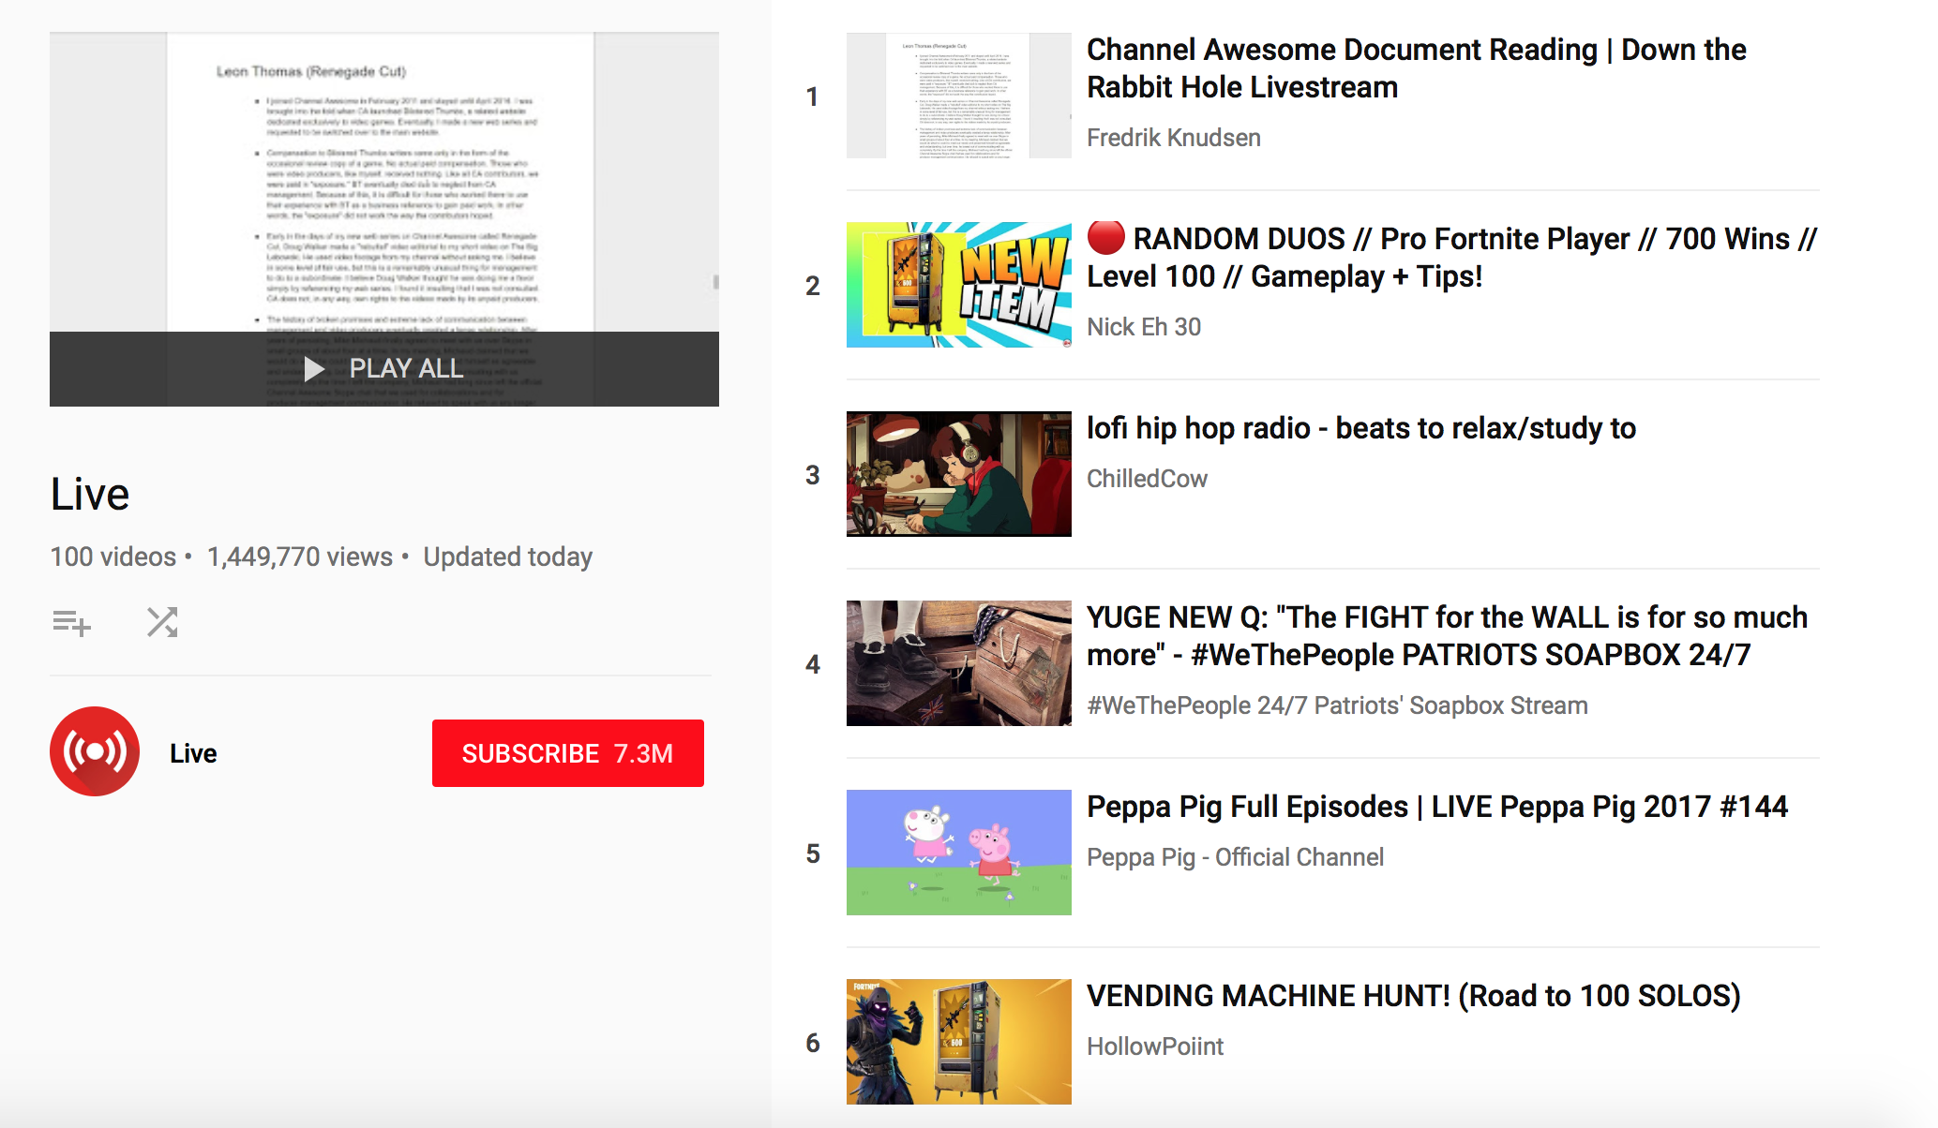Click the save playlist icon

point(71,622)
